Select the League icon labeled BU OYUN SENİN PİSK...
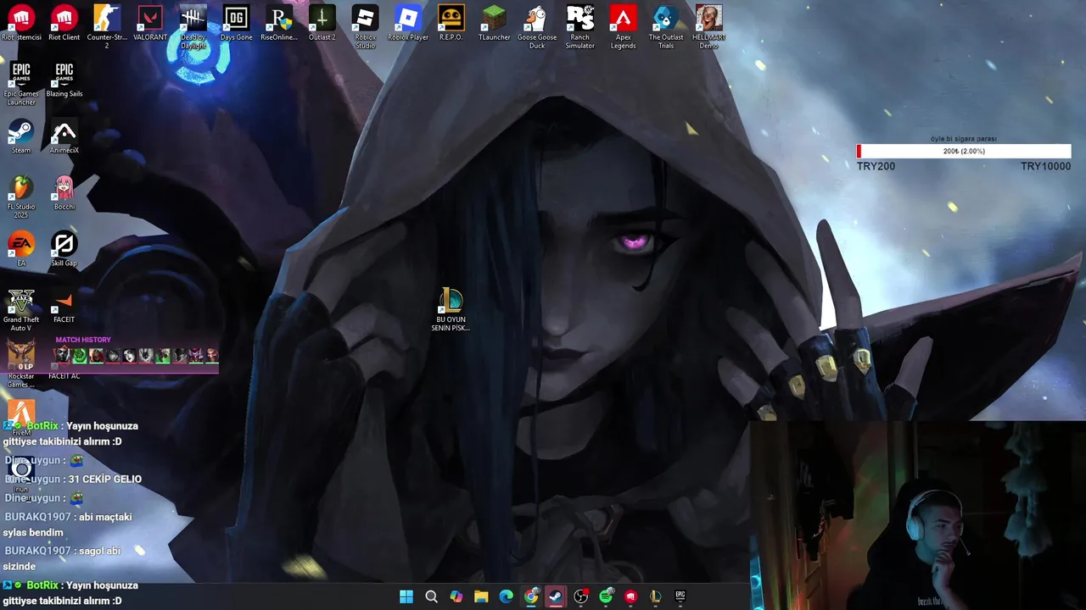The image size is (1086, 610). 451,309
